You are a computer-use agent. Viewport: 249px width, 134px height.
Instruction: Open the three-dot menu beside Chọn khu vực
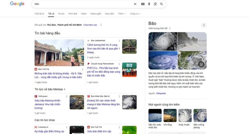click(101, 25)
